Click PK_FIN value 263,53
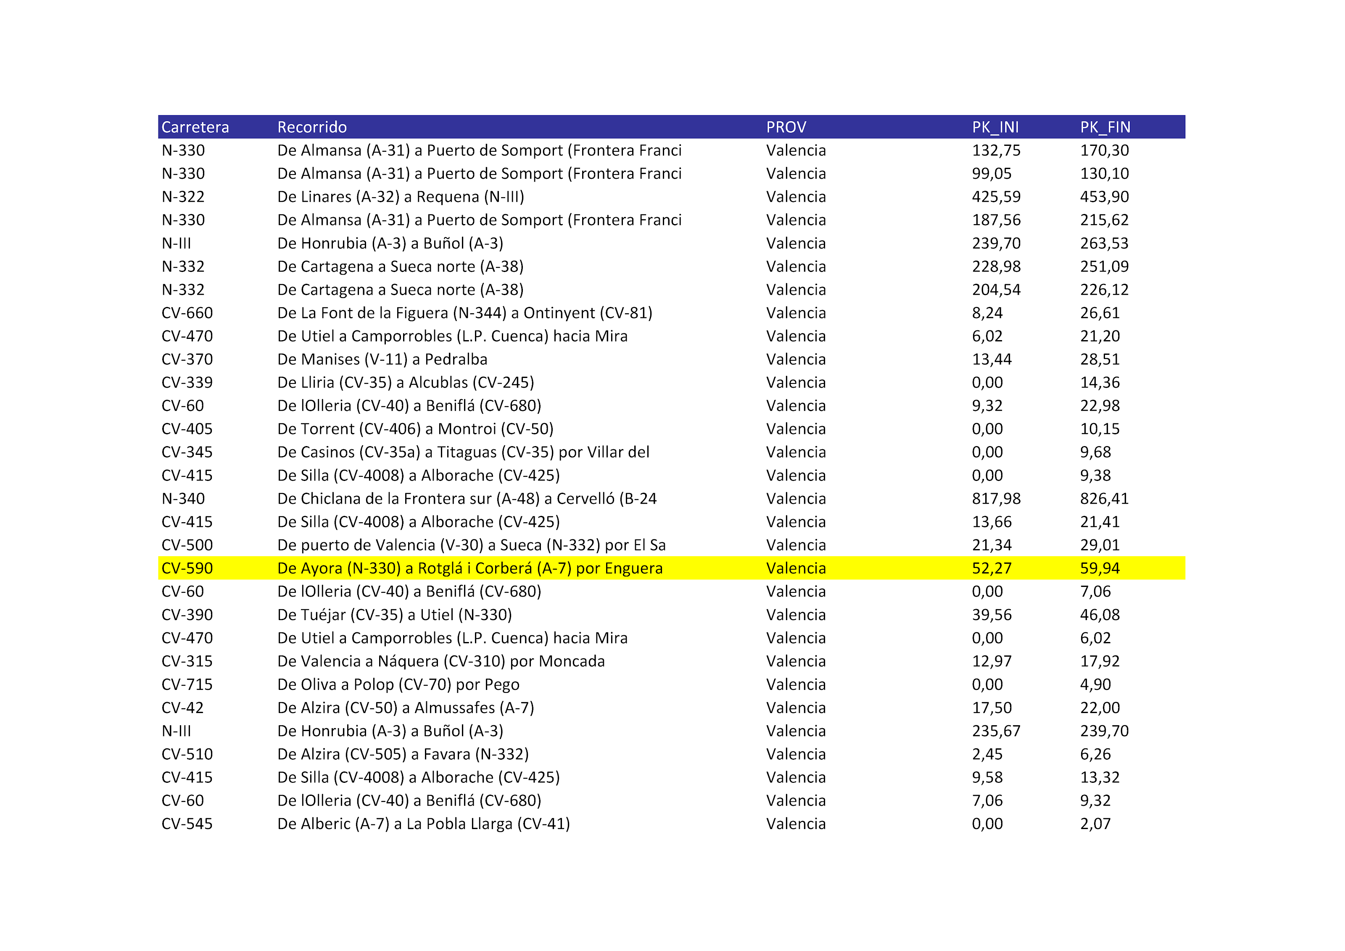 1105,243
